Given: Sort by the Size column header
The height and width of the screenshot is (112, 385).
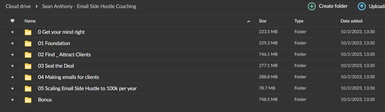Looking at the screenshot, I should pos(263,21).
